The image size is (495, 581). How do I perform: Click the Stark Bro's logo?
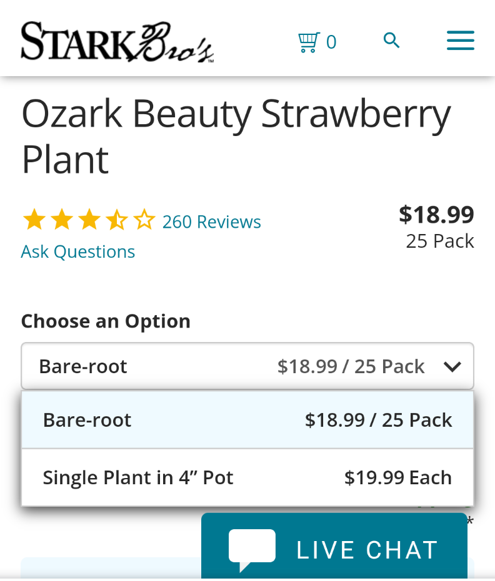point(117,41)
